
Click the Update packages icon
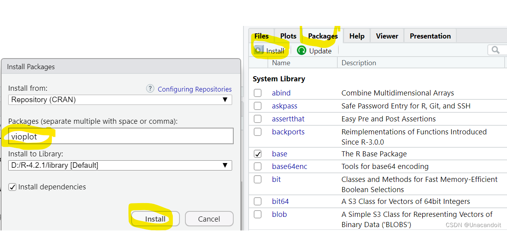pos(302,50)
